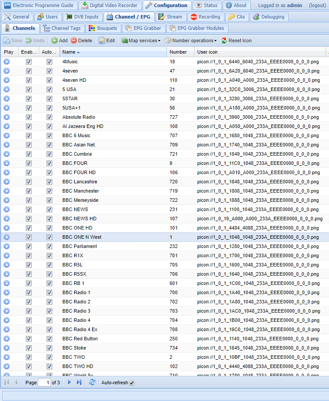Open the Digital Video Recorder tab
The width and height of the screenshot is (329, 401).
pos(110,5)
